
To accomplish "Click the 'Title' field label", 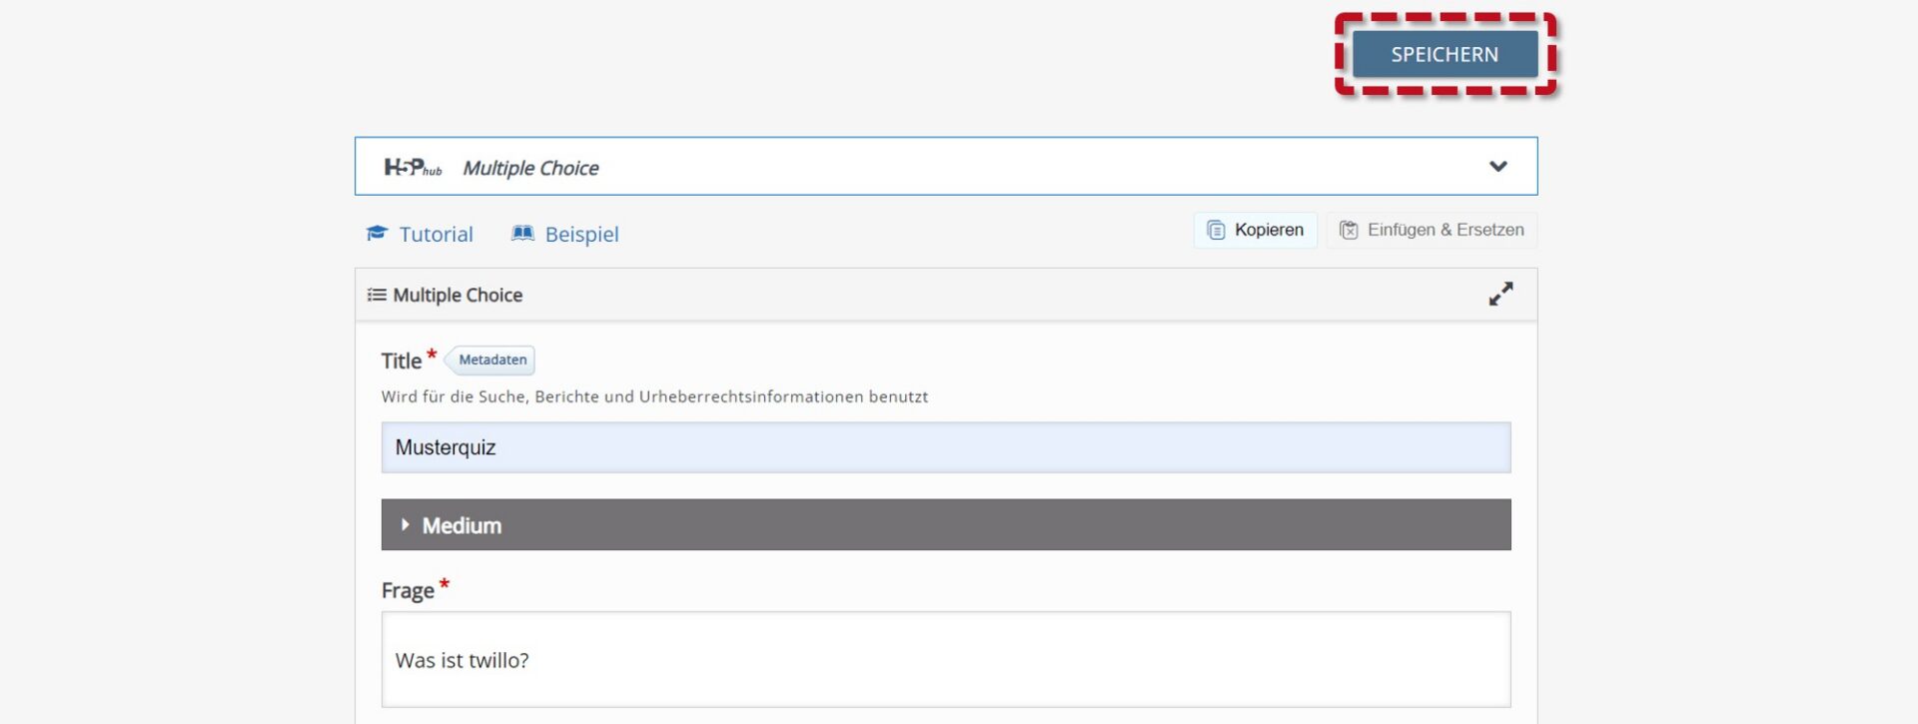I will [x=402, y=361].
